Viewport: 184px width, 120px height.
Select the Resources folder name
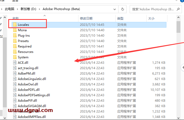(x=26, y=52)
